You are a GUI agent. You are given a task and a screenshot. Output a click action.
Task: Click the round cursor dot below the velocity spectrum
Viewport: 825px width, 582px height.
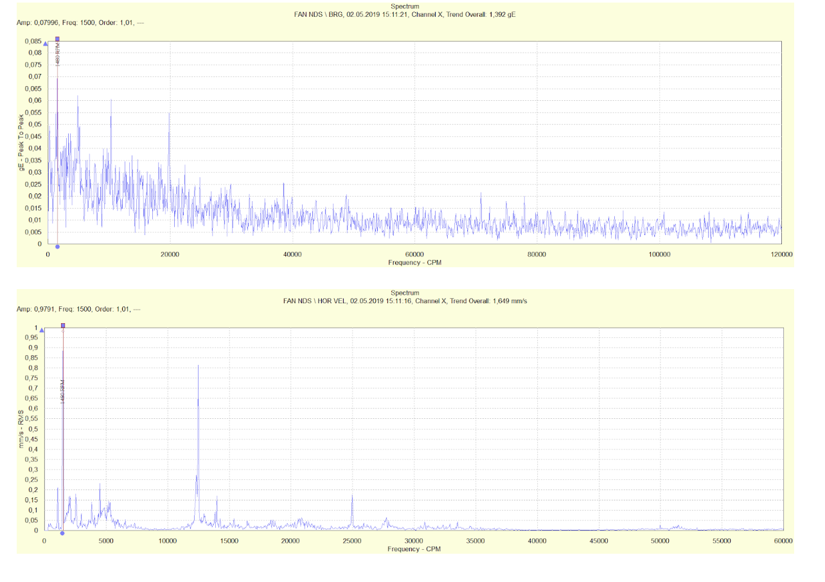[x=62, y=533]
